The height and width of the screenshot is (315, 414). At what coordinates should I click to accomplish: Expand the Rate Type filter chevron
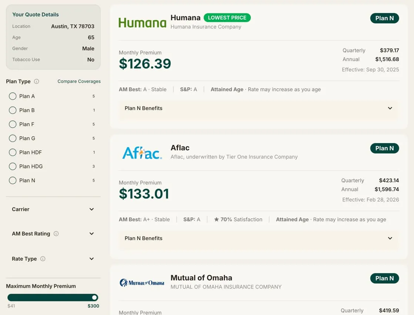click(x=92, y=258)
